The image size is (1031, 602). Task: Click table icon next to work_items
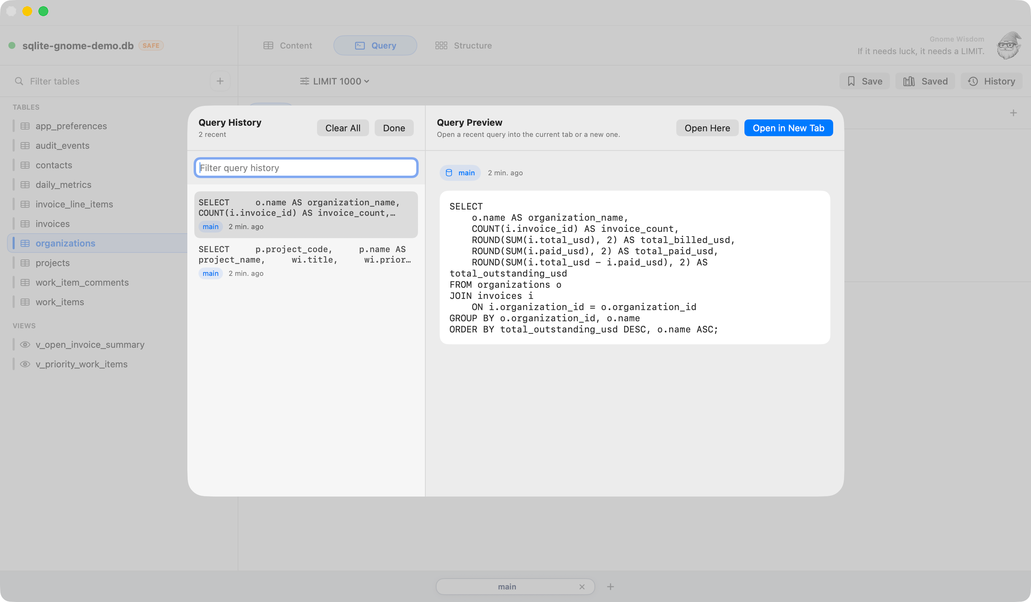(x=25, y=302)
